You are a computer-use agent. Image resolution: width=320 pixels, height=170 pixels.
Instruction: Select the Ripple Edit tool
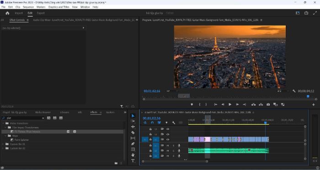133,127
